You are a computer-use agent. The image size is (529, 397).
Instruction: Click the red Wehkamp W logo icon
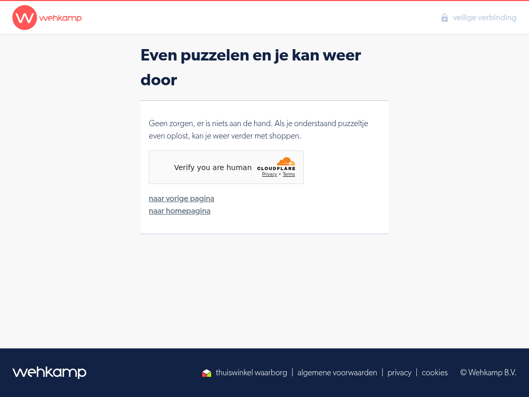pyautogui.click(x=25, y=18)
